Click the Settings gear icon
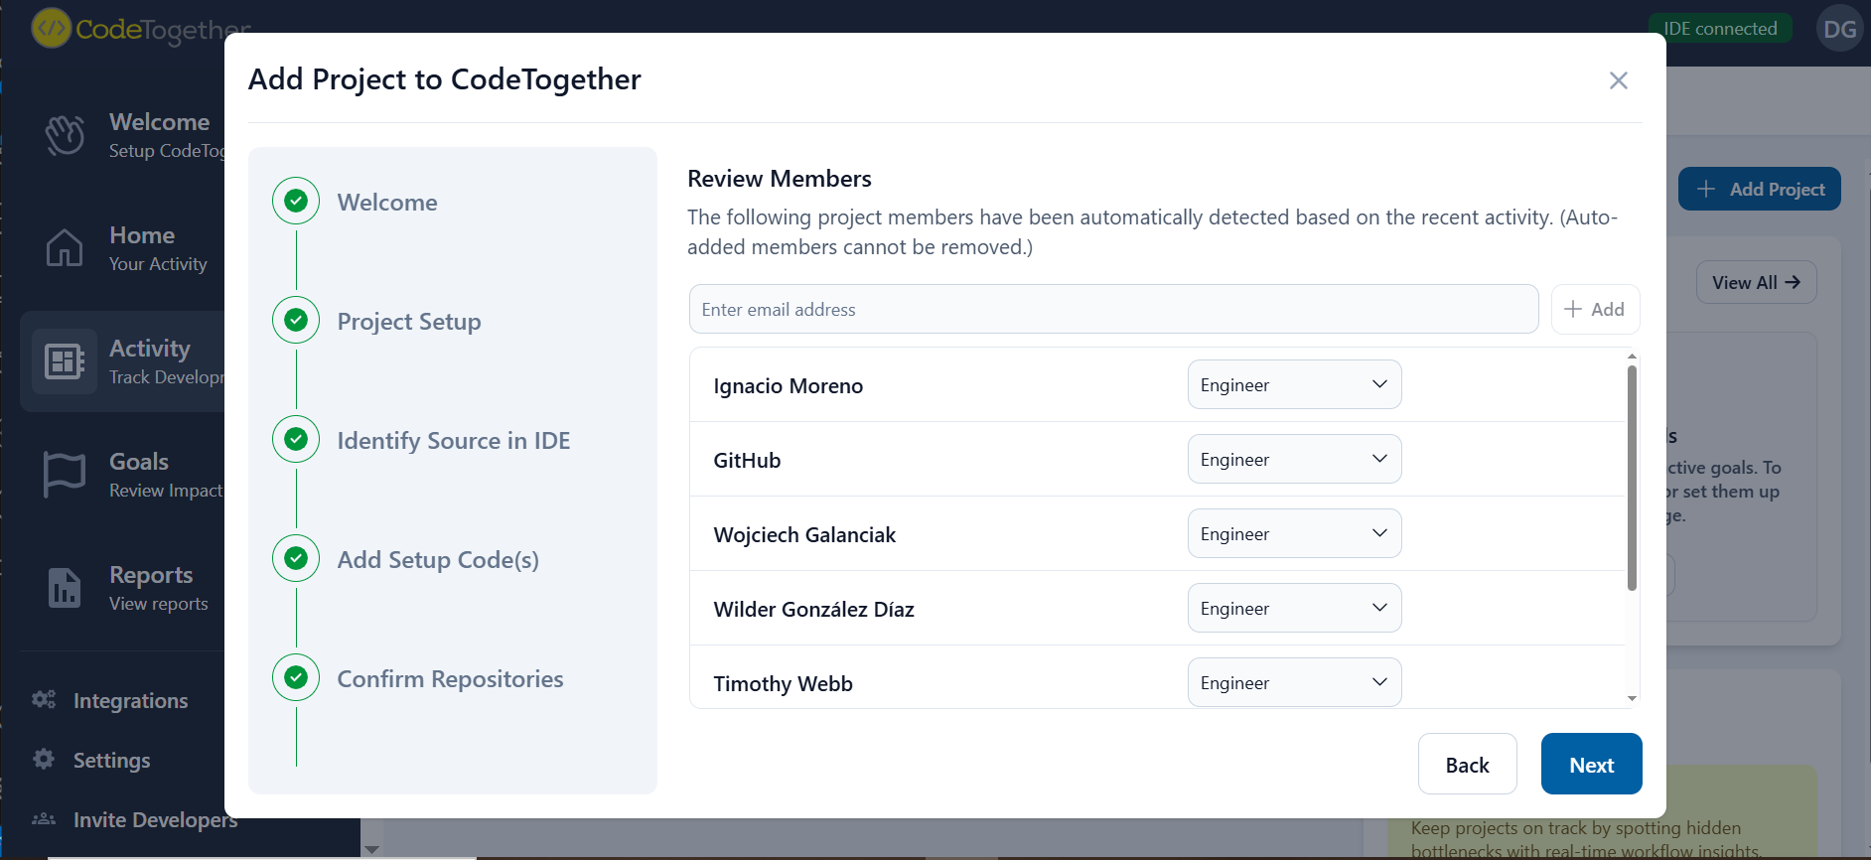 coord(44,759)
